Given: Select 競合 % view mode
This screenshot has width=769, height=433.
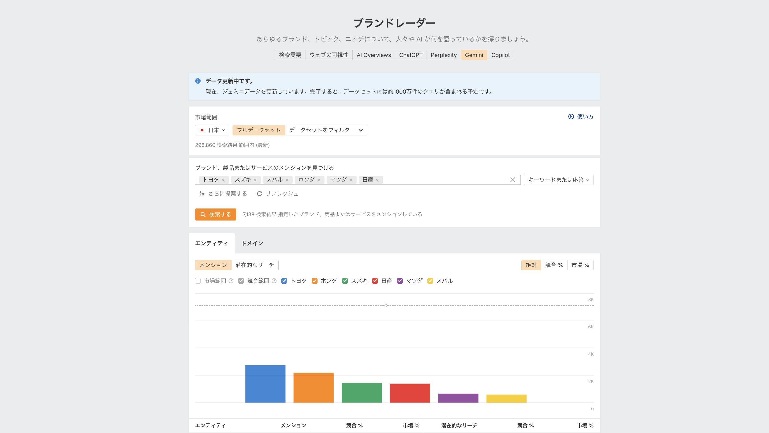Looking at the screenshot, I should click(554, 265).
